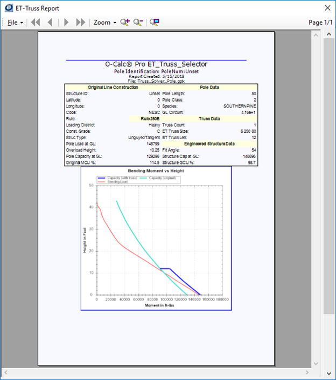The width and height of the screenshot is (336, 380).
Task: Jump to the last page
Action: point(81,22)
